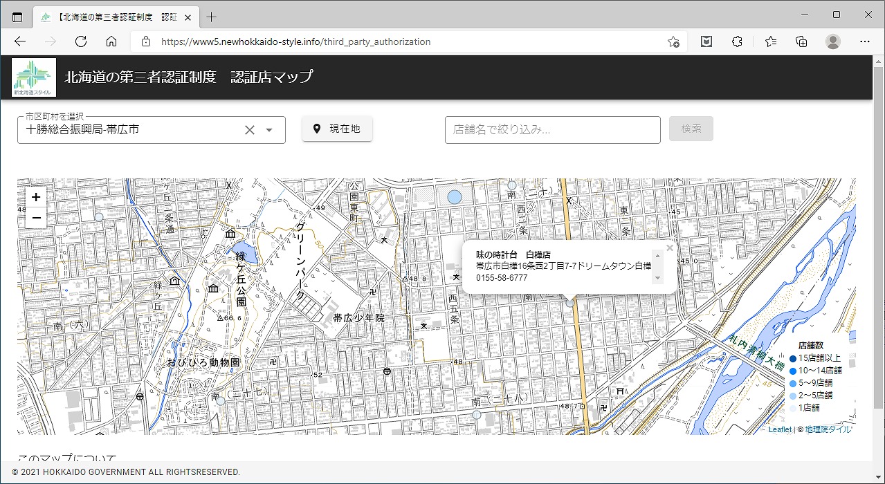Add page to favorites star icon

[673, 41]
